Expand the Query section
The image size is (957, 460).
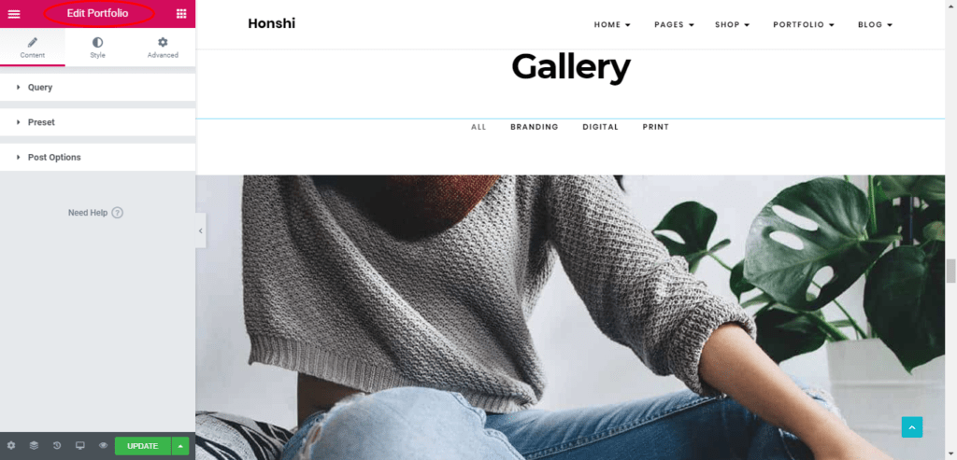point(97,87)
